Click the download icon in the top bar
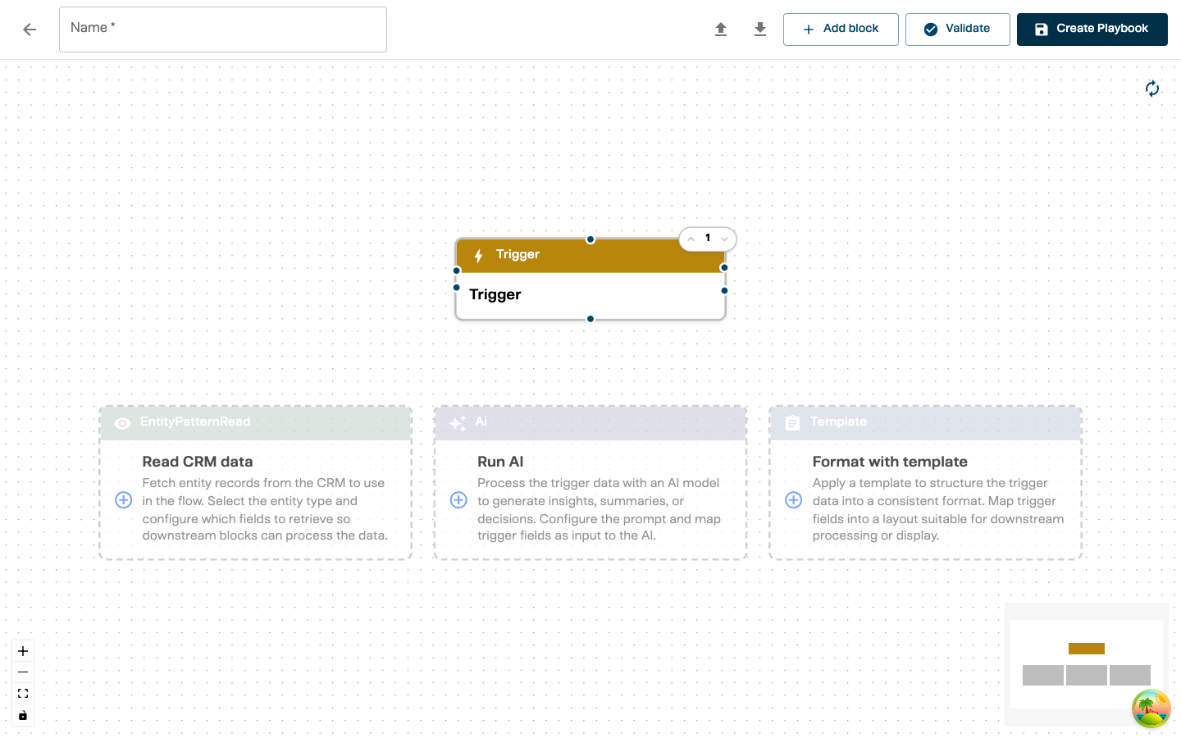The width and height of the screenshot is (1181, 738). pos(760,30)
